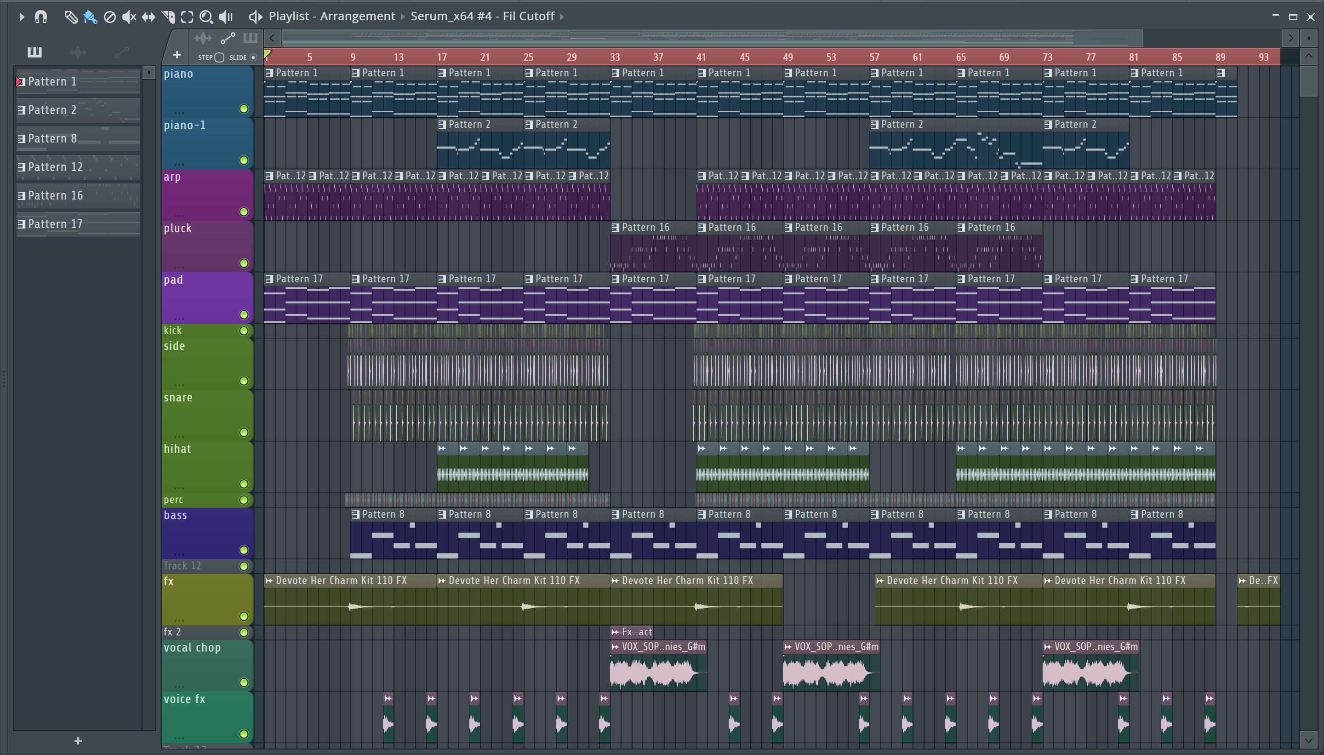Screen dimensions: 1324x755
Task: Select the Delete tool icon
Action: tap(109, 17)
